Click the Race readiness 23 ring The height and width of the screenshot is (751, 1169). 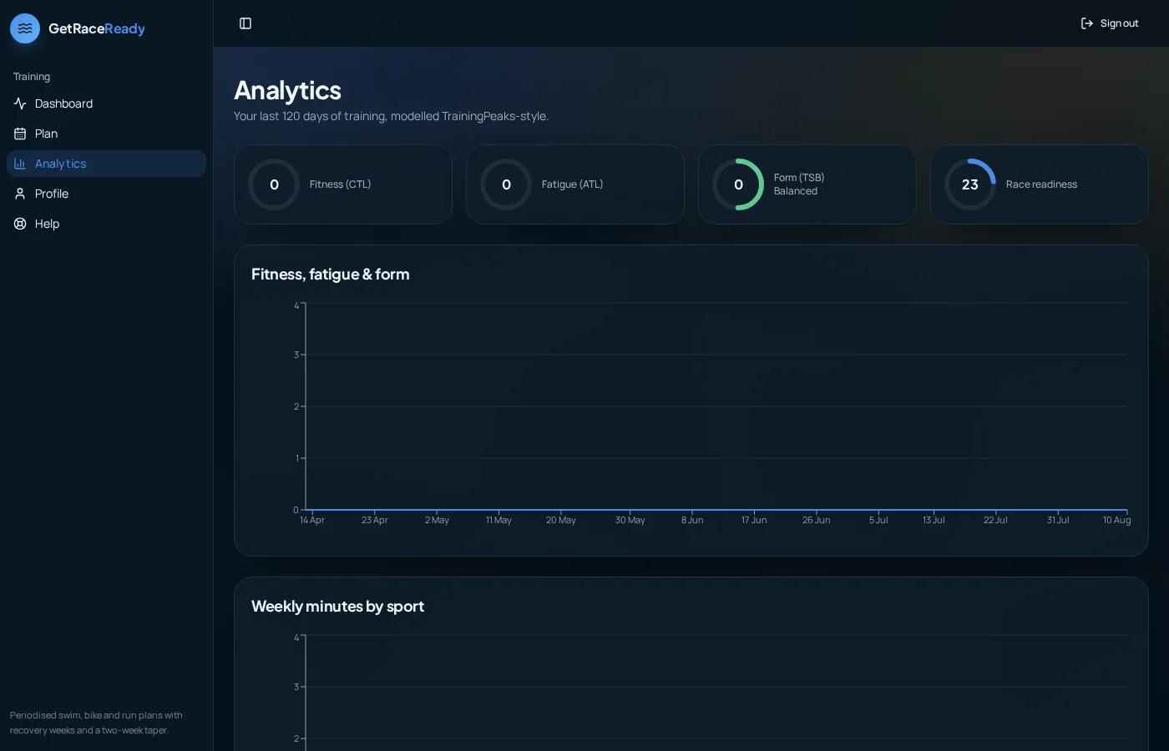point(970,184)
